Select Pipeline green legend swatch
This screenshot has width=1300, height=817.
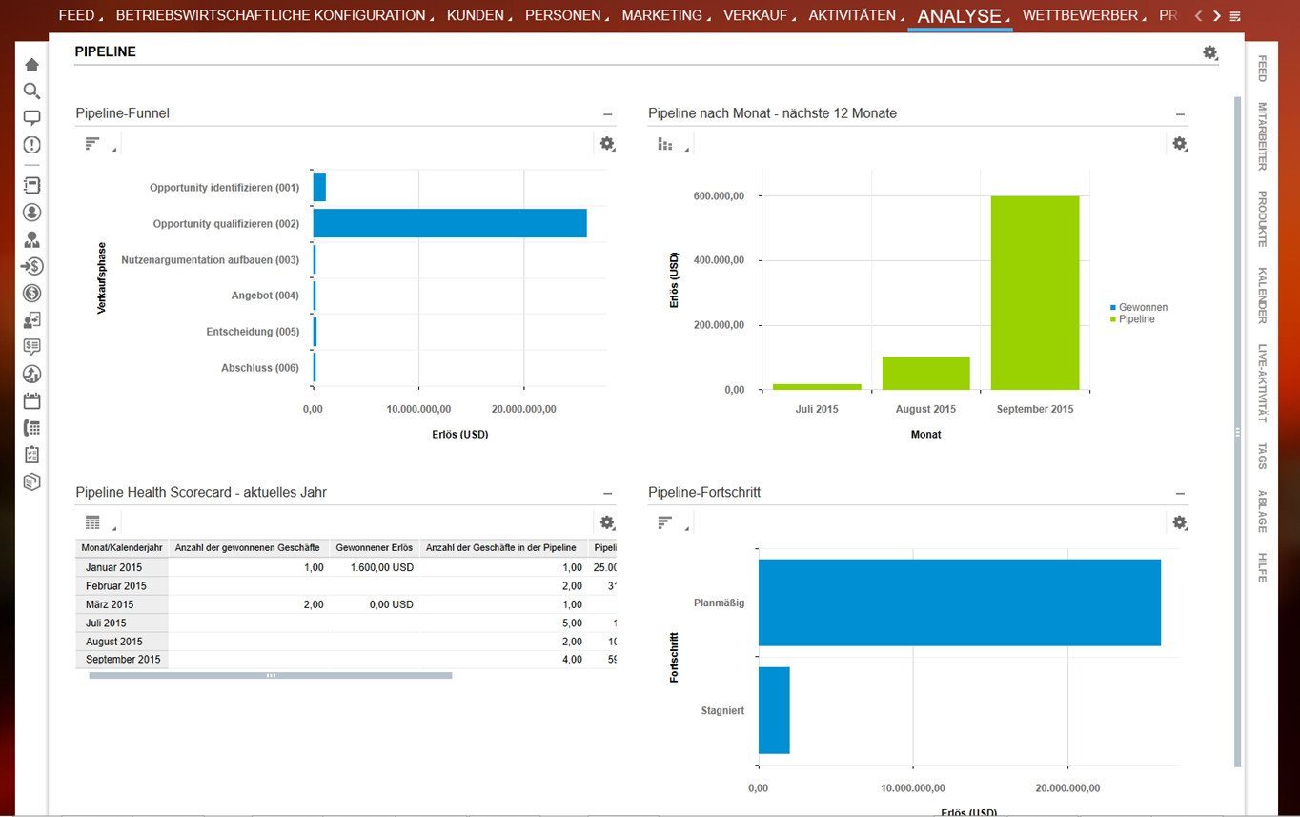coord(1113,319)
